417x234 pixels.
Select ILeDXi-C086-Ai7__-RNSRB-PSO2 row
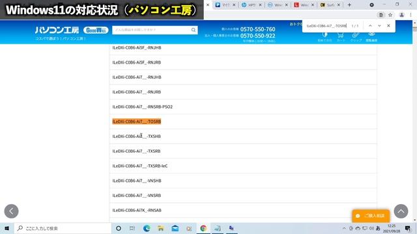pos(243,107)
